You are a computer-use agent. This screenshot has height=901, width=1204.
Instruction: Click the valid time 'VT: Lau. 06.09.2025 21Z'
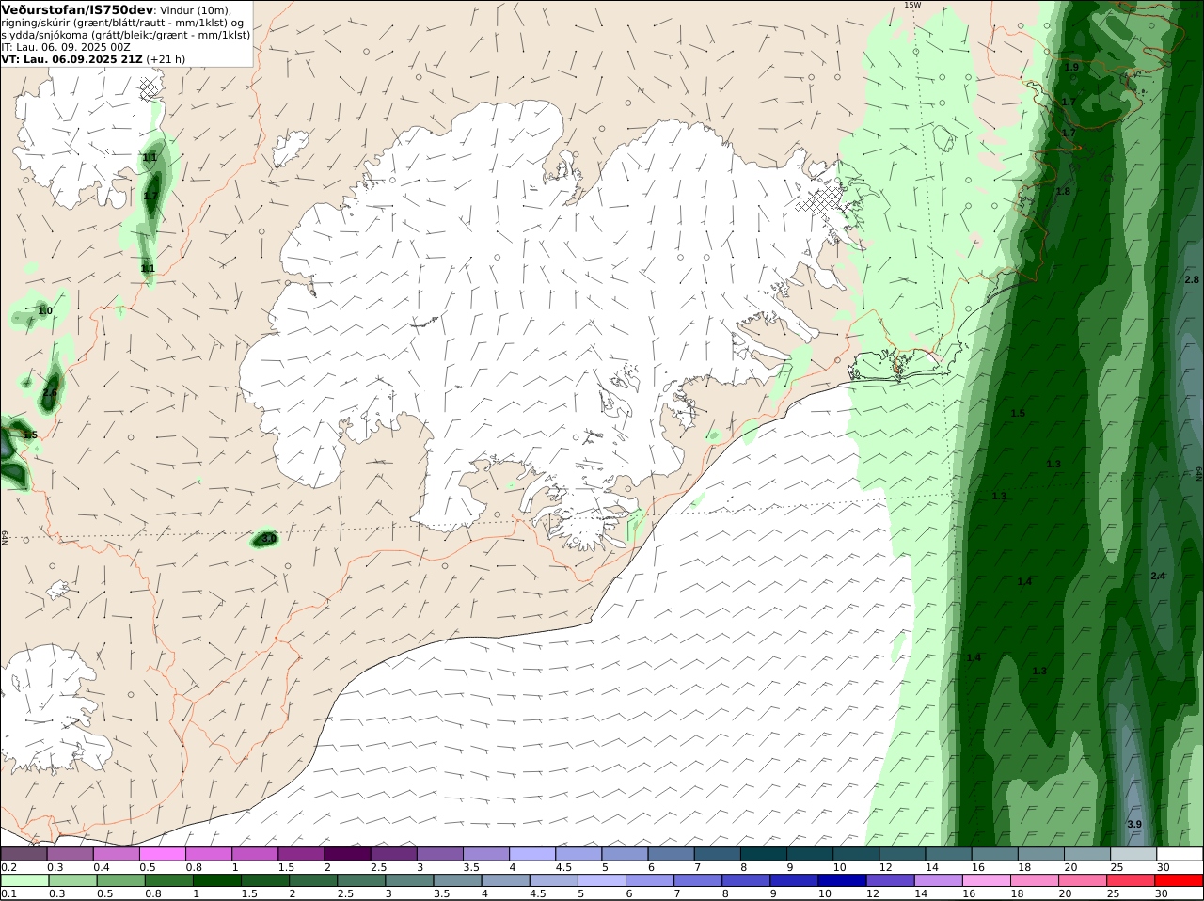click(x=71, y=58)
